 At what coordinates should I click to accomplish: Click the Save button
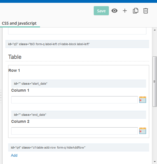[x=101, y=11]
